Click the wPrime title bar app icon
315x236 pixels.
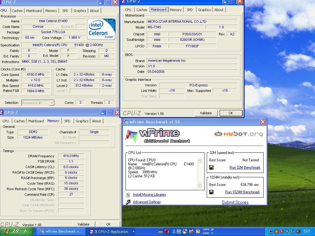[126, 122]
